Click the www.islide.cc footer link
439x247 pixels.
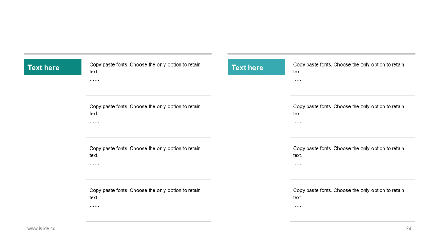click(x=41, y=228)
